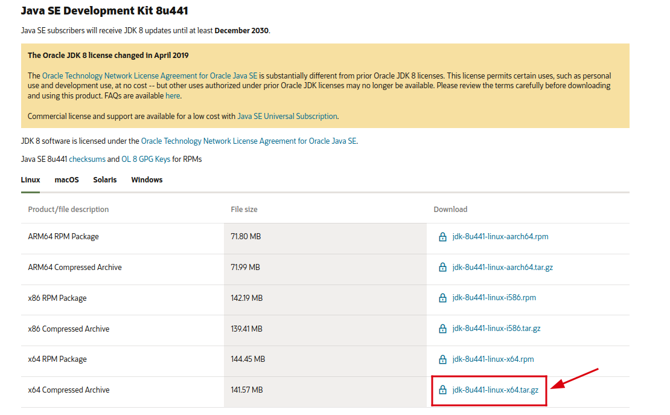The width and height of the screenshot is (670, 415).
Task: Open the FAQs 'here' link
Action: pos(173,96)
